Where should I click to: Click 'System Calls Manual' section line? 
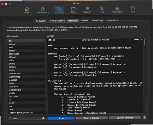click(79, 100)
